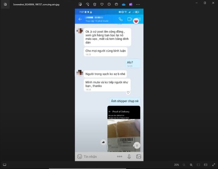Open the Edit image tool
The image size is (218, 169).
pyautogui.click(x=80, y=4)
